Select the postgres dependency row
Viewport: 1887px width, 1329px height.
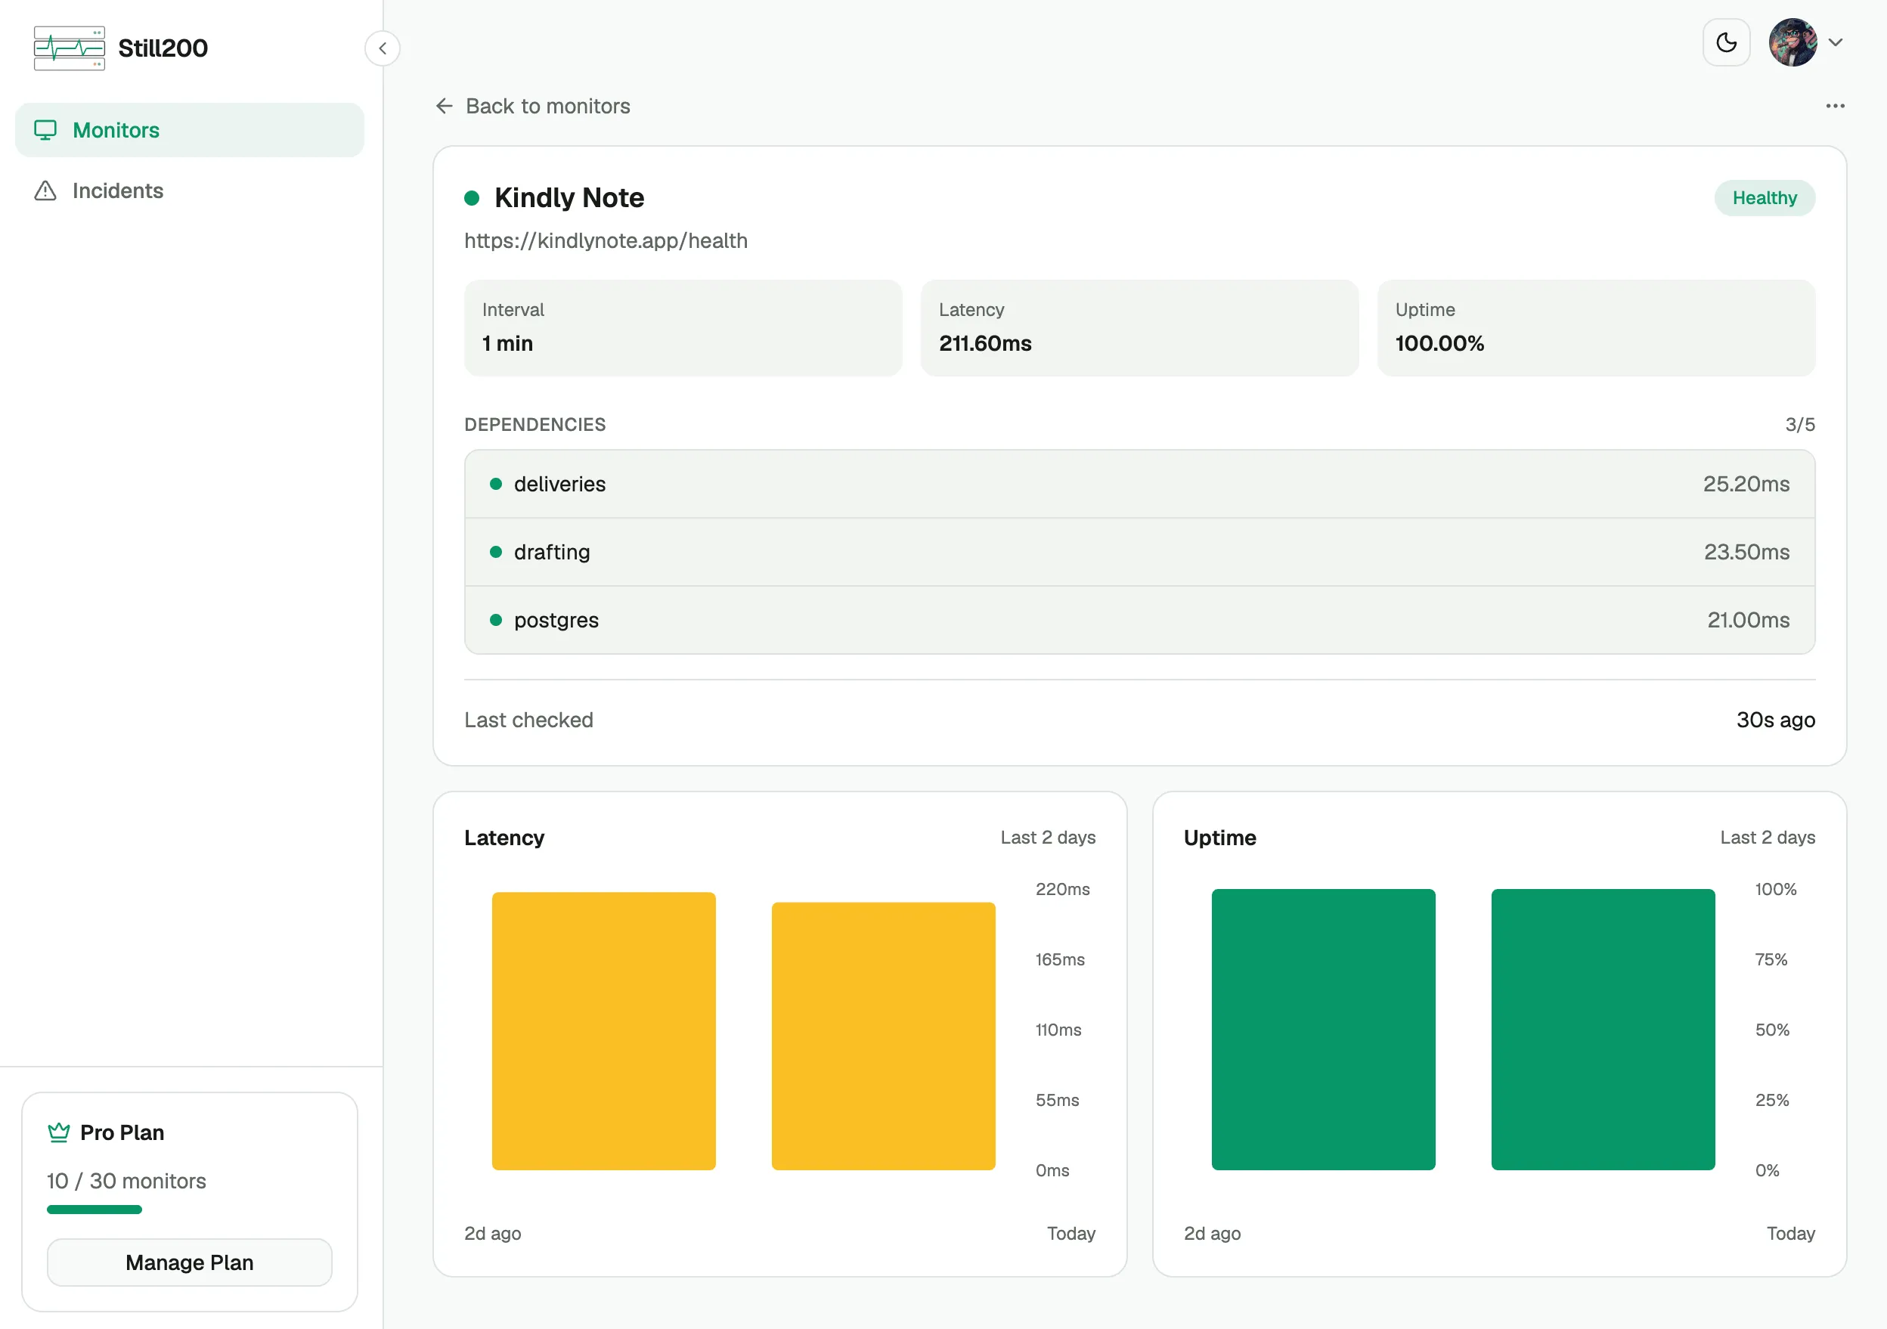coord(1139,621)
